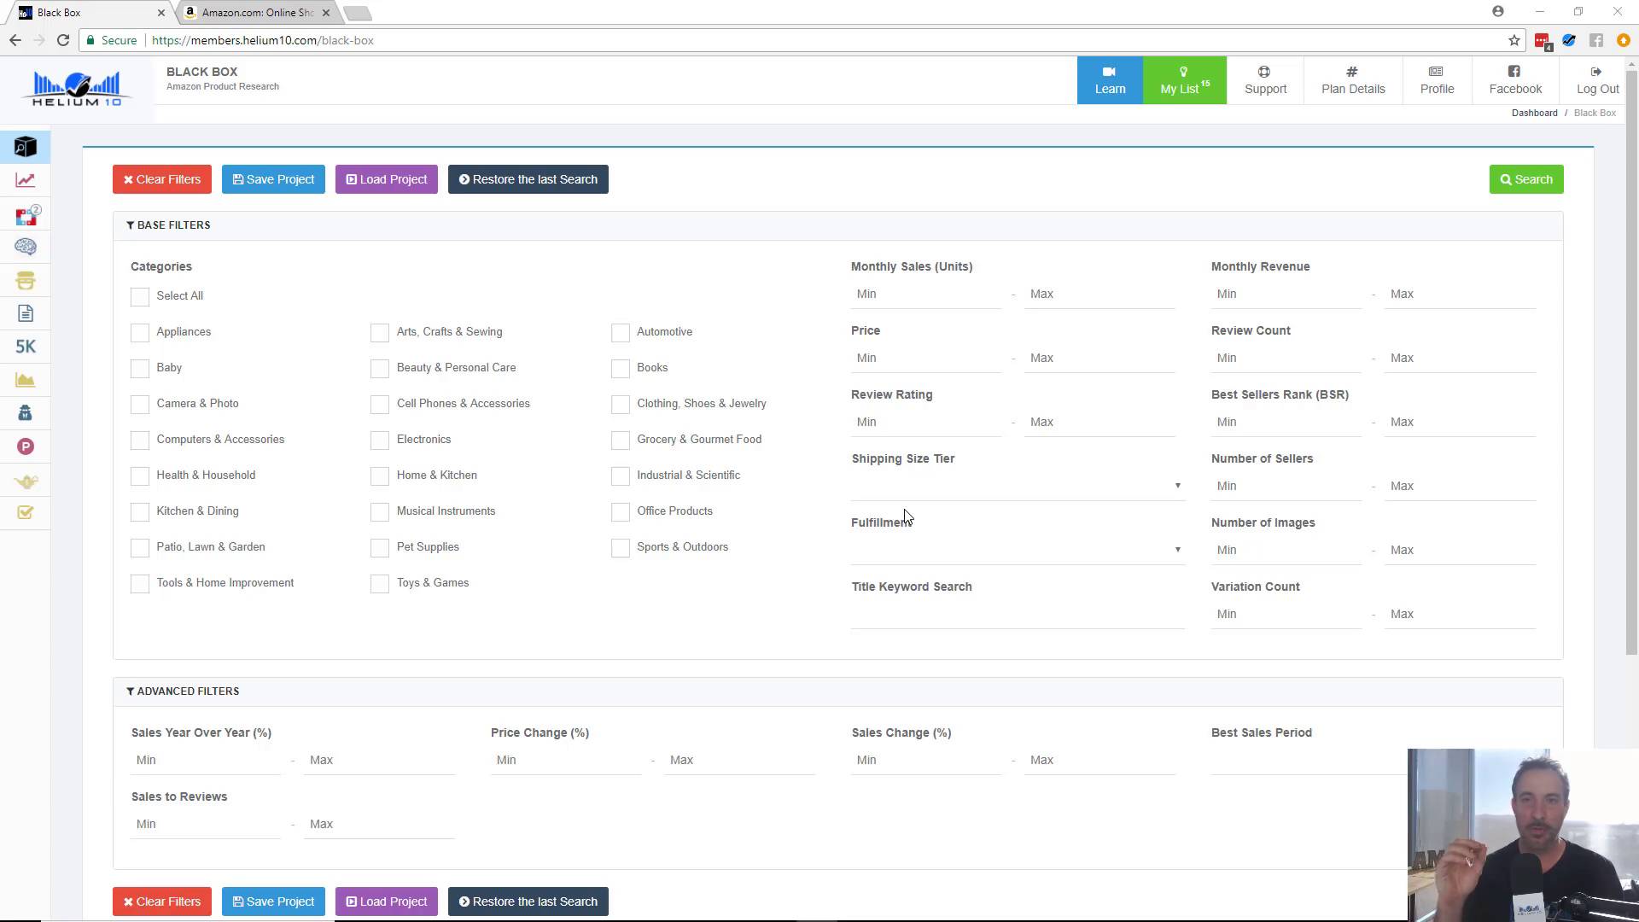The height and width of the screenshot is (922, 1639).
Task: Bookmark this page with the star icon
Action: point(1514,40)
